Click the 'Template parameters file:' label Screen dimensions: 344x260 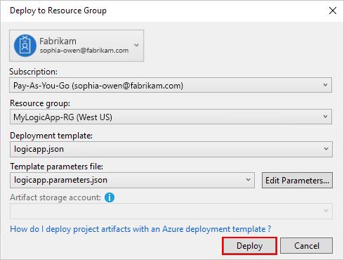click(x=56, y=167)
